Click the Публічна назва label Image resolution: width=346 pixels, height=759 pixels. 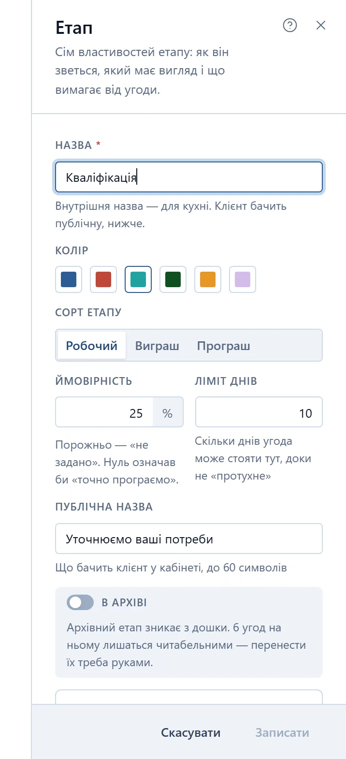(x=104, y=507)
